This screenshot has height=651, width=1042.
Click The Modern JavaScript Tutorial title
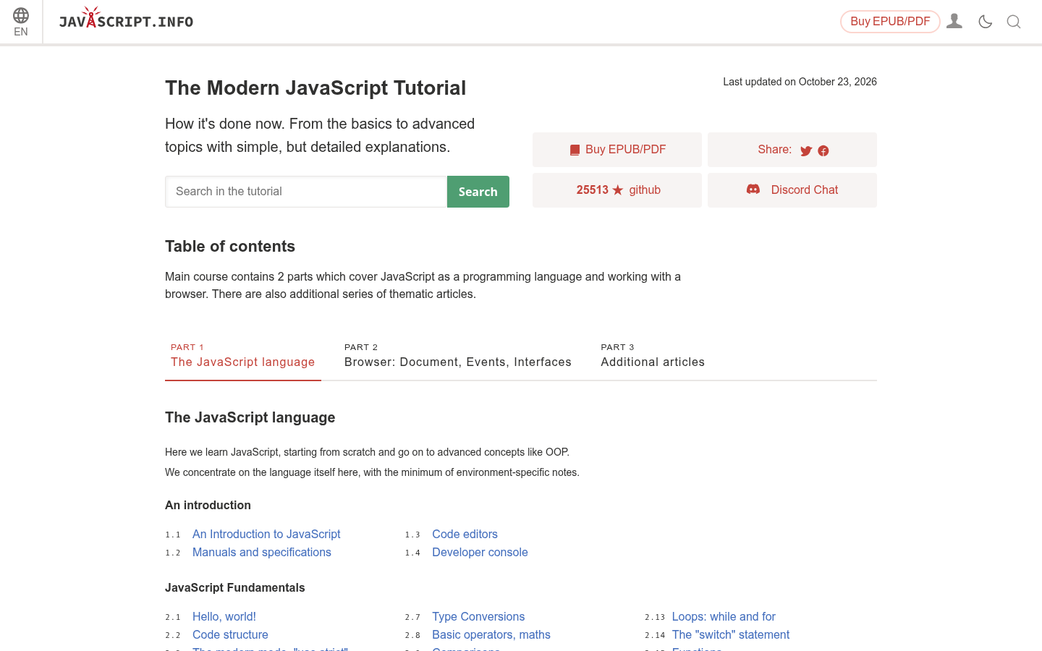point(315,88)
